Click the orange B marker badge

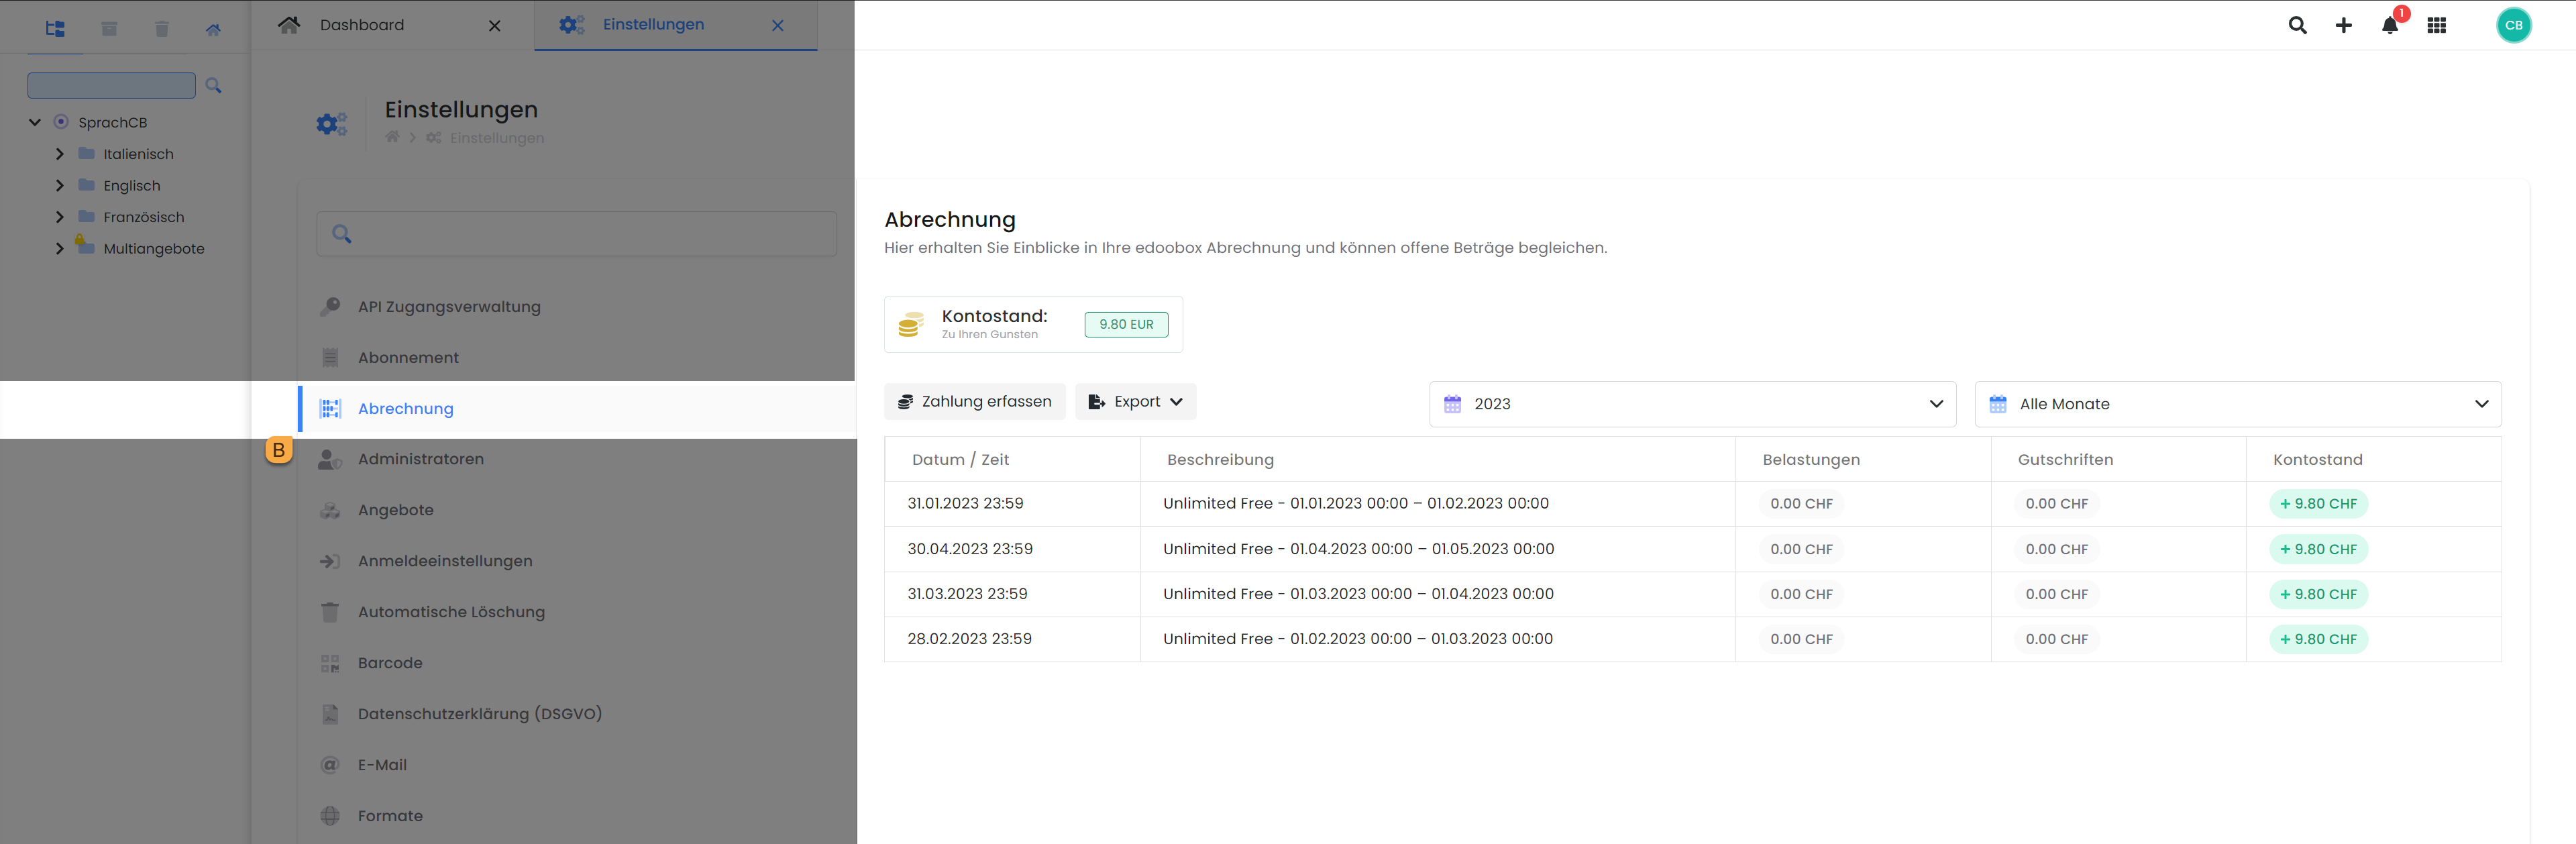(279, 450)
